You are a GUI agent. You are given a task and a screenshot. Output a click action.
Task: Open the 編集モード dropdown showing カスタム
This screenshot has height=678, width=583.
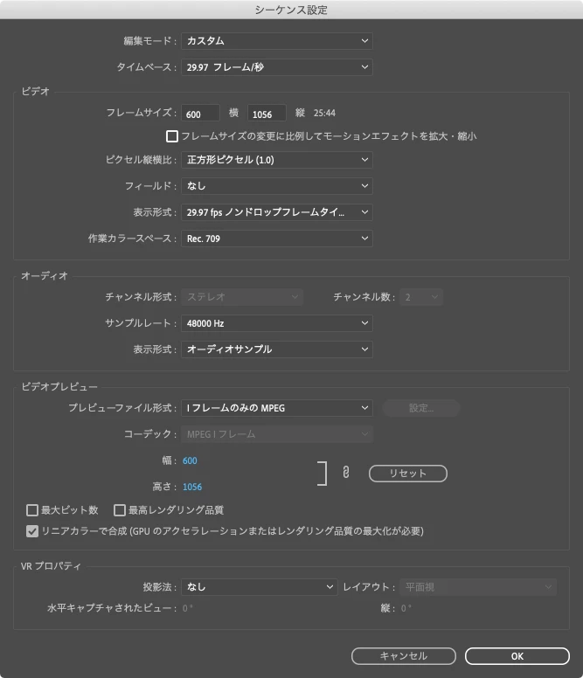click(277, 41)
